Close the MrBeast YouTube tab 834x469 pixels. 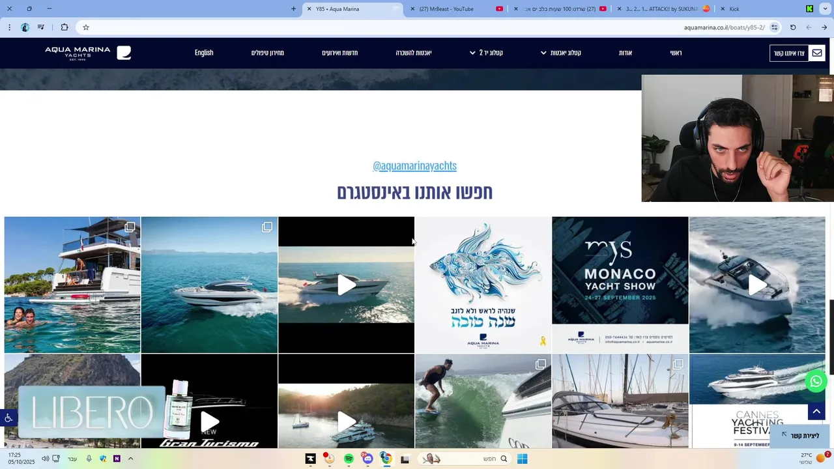pos(412,9)
